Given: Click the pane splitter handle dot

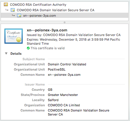Looking at the screenshot, I should 65,22.
